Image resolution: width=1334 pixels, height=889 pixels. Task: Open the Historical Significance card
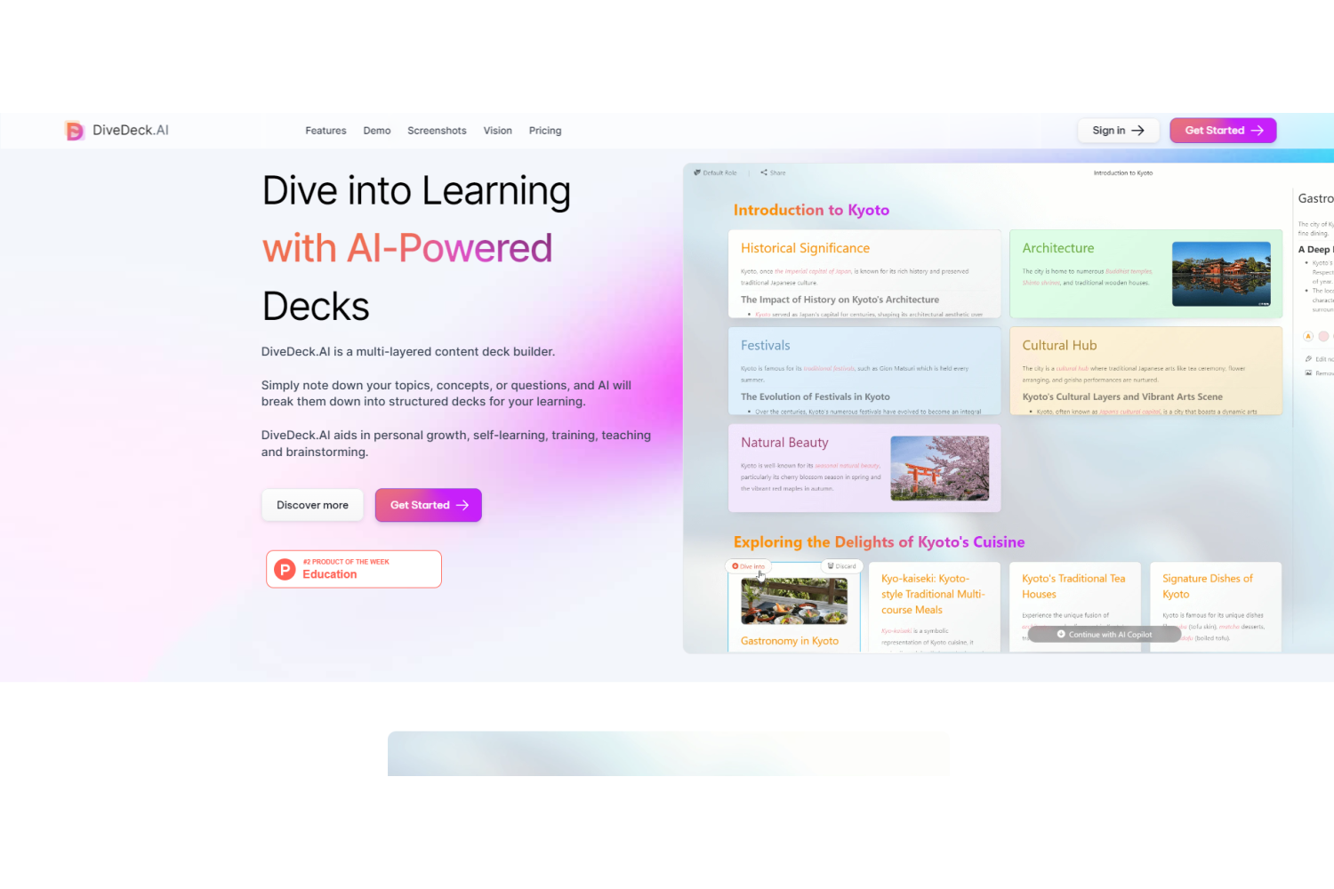[864, 274]
